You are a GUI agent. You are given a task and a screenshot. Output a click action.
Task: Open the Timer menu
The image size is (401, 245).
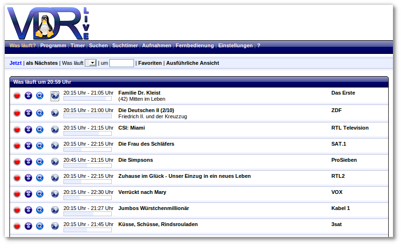click(x=78, y=45)
